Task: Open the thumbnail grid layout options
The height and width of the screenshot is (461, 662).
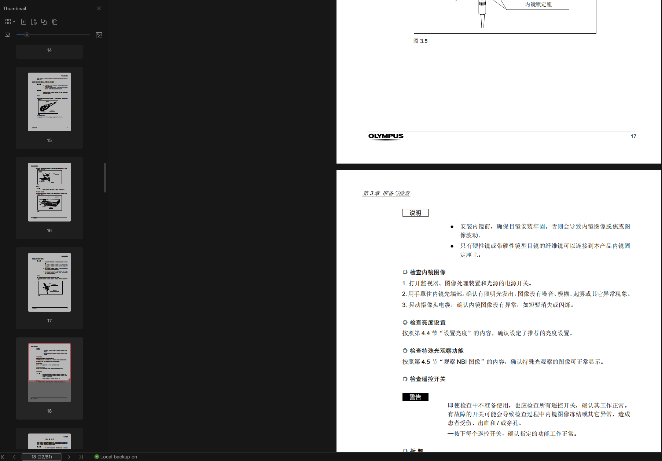Action: click(x=7, y=22)
